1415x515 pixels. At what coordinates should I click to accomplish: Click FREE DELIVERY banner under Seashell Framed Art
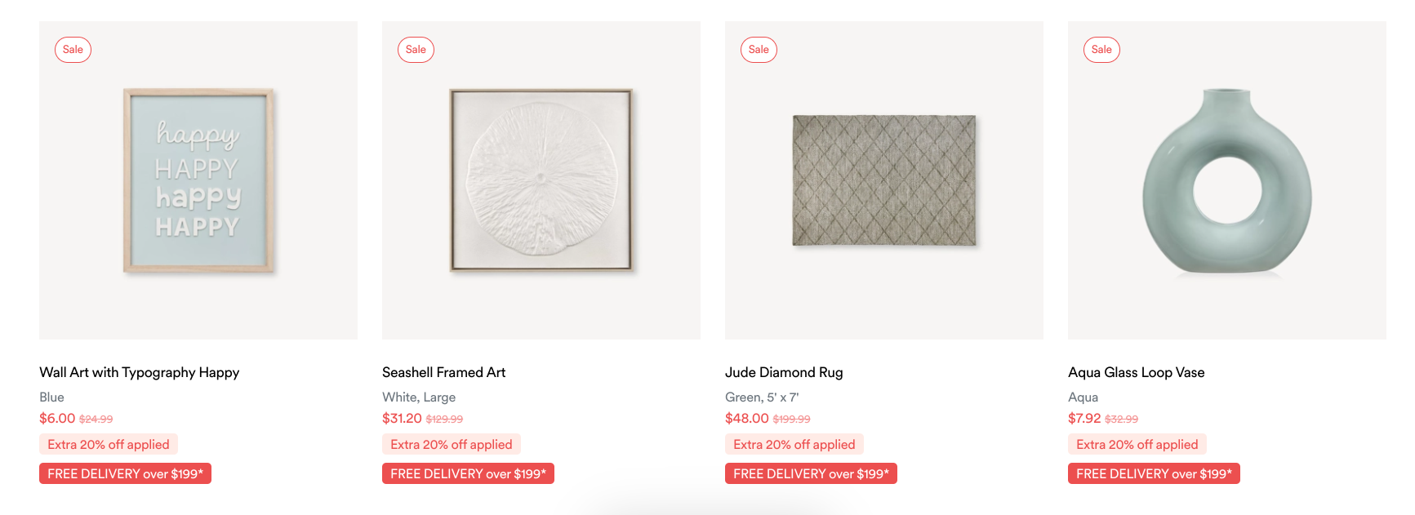(468, 474)
